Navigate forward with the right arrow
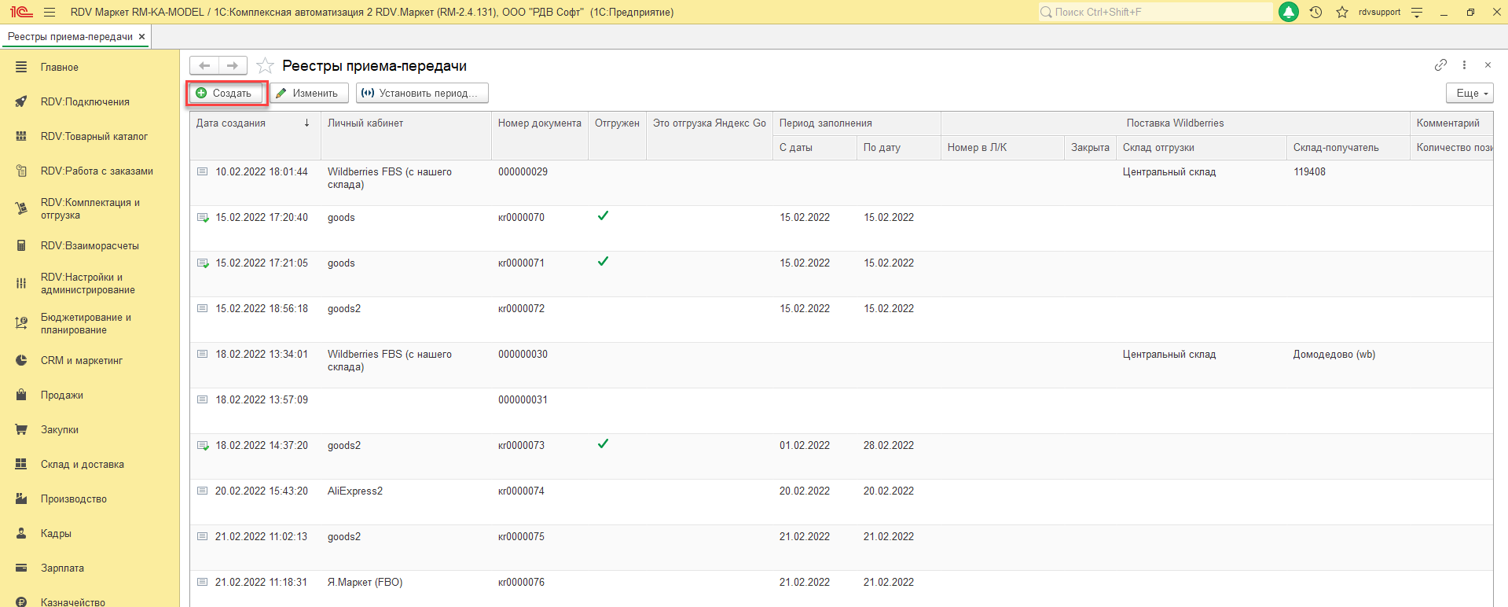 coord(233,66)
